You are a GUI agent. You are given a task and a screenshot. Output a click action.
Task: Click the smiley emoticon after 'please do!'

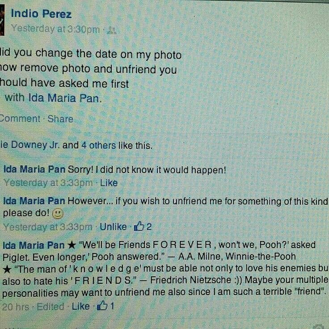(x=58, y=214)
